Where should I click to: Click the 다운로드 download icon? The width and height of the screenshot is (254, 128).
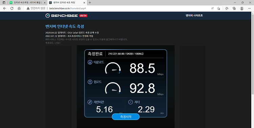click(90, 62)
